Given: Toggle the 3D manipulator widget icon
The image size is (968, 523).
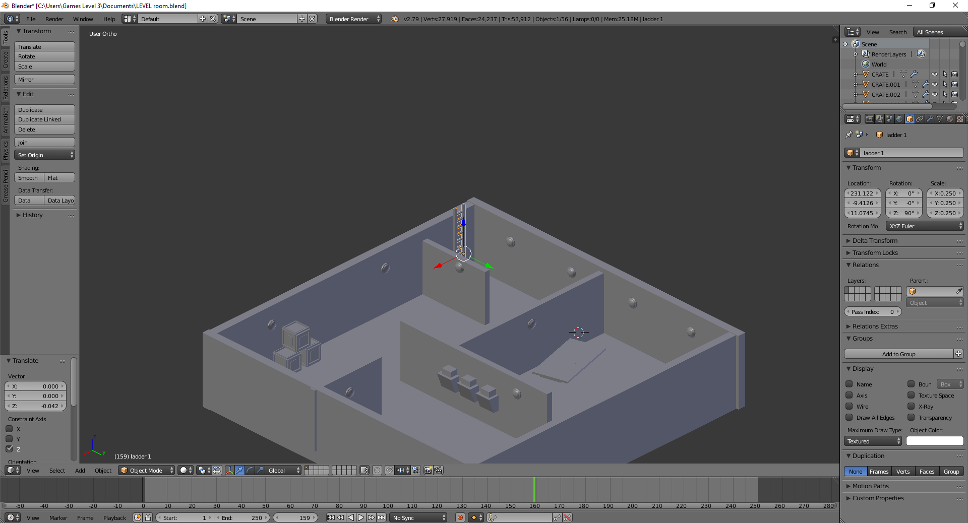Looking at the screenshot, I should coord(230,470).
